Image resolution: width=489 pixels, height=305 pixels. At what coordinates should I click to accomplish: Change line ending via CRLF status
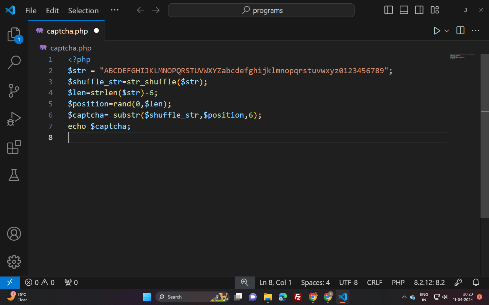tap(375, 282)
